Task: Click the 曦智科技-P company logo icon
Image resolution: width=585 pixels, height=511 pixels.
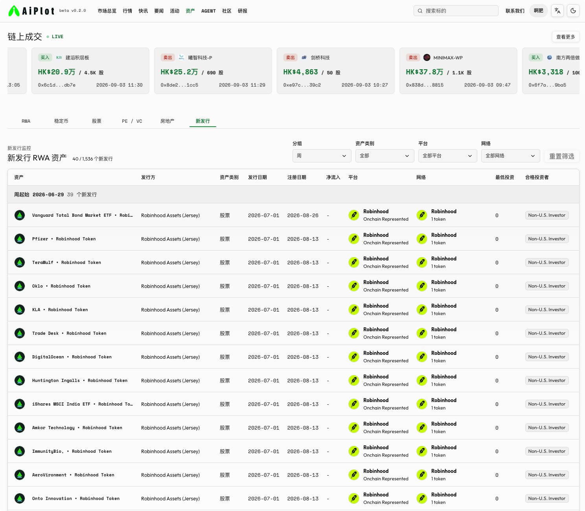Action: [182, 57]
